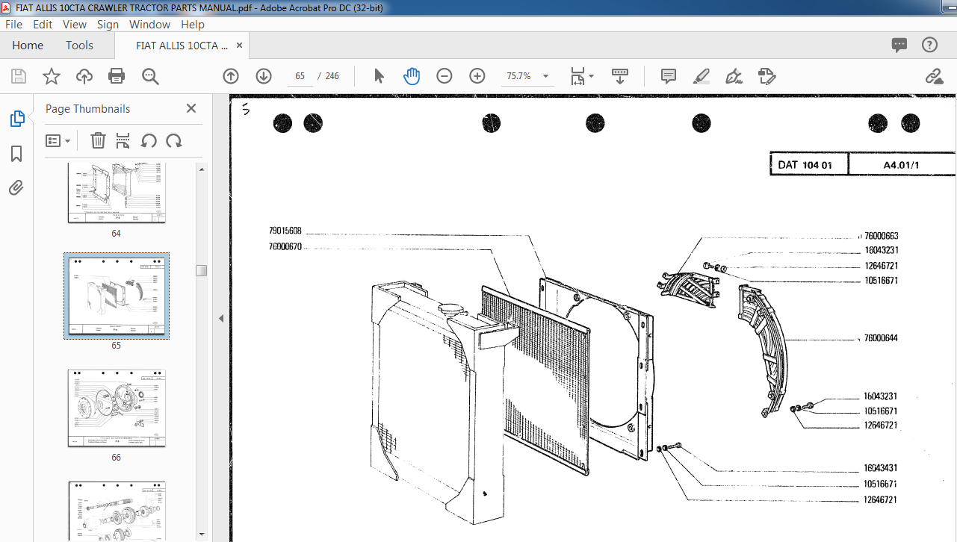Open the File menu

point(13,25)
